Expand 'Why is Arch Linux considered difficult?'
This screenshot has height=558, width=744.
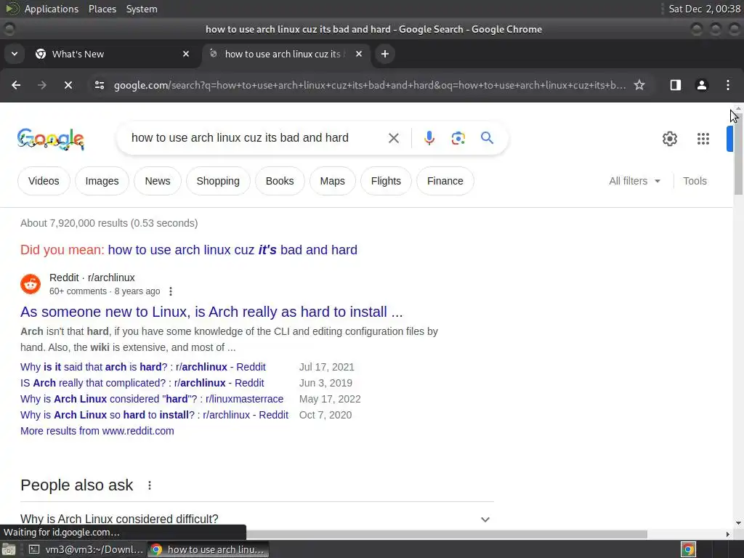(256, 519)
